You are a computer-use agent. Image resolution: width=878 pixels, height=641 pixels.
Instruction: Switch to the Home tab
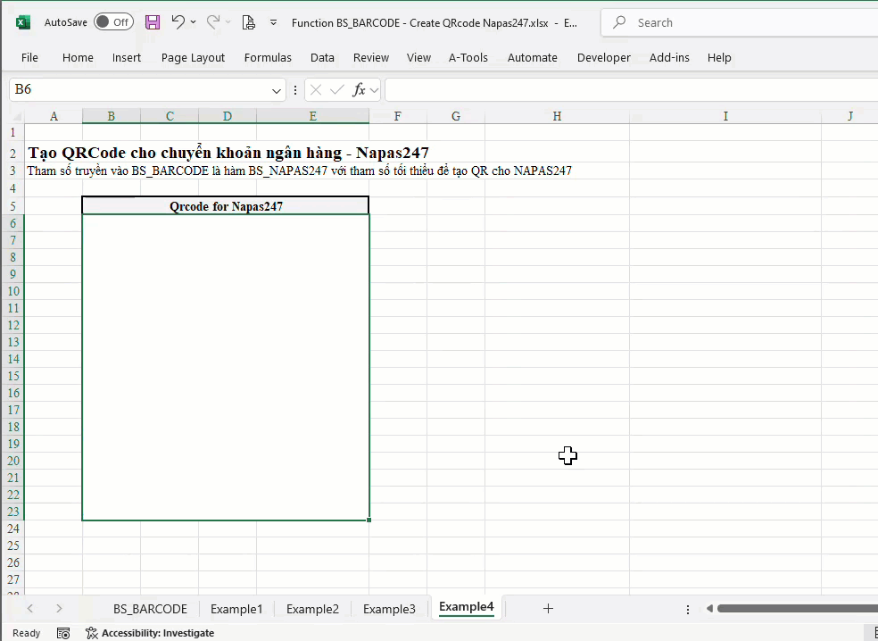[78, 58]
